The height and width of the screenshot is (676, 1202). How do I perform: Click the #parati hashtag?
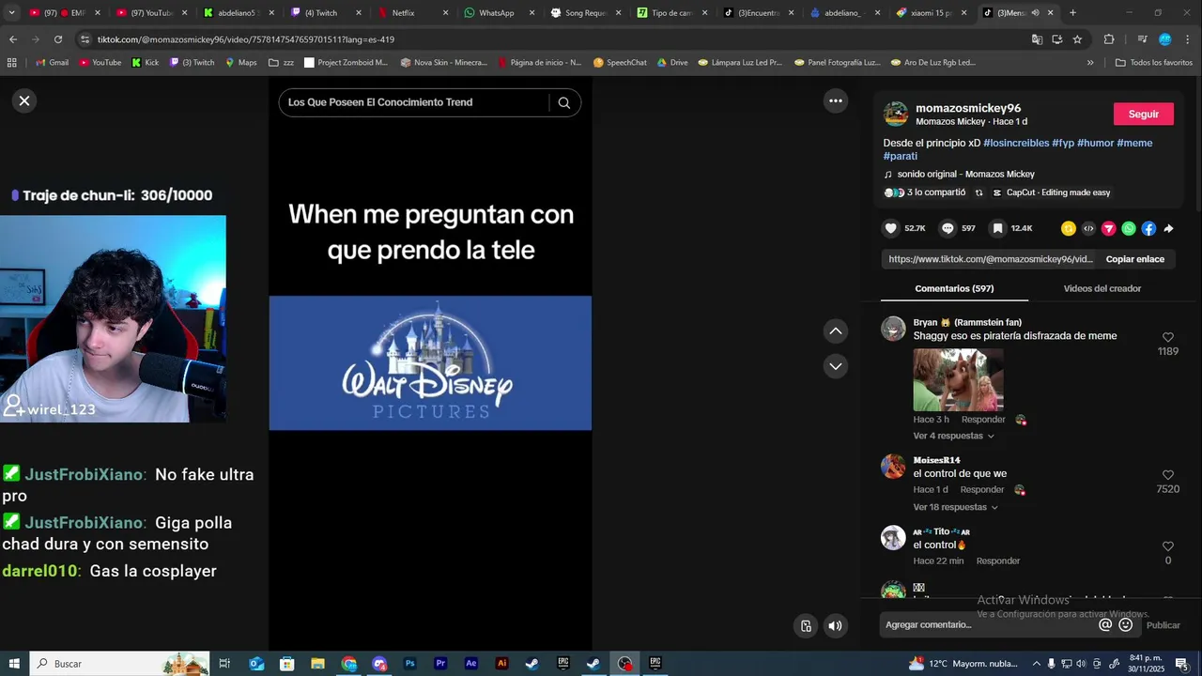click(901, 156)
